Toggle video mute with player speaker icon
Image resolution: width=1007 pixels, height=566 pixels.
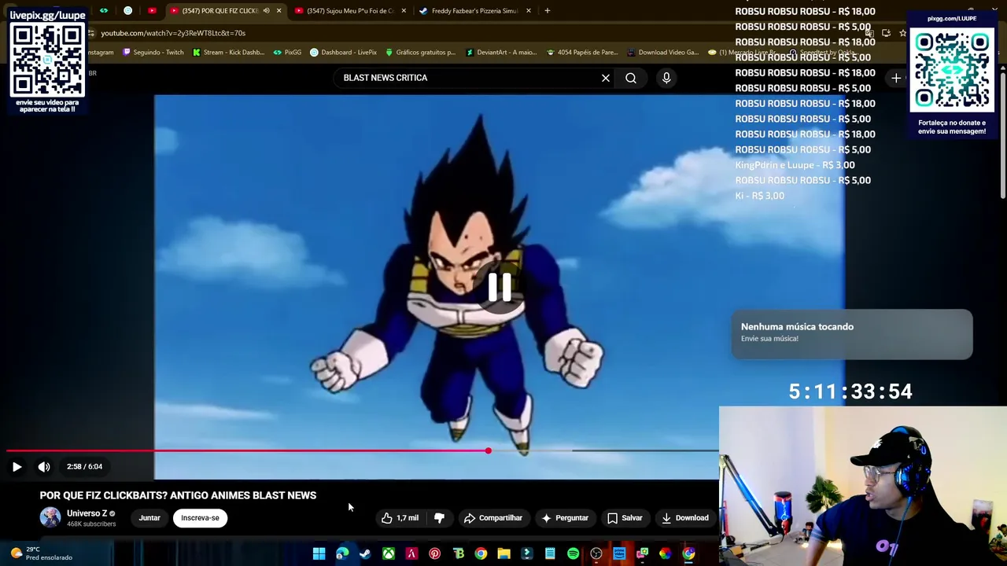pos(44,467)
